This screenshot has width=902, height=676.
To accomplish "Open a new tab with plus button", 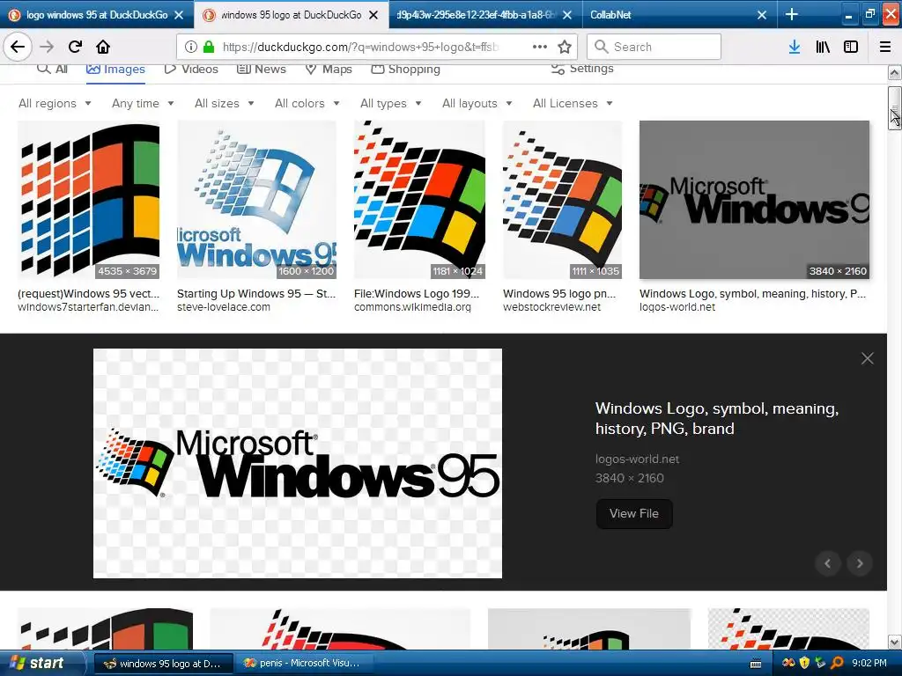I will 792,14.
